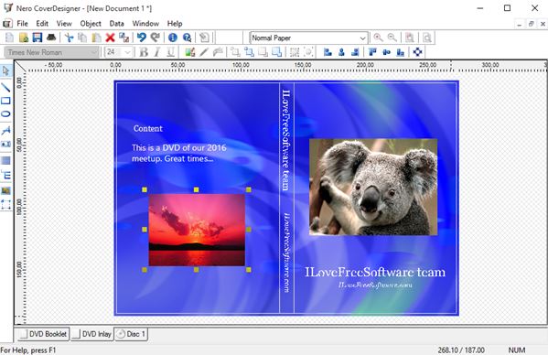548x355 pixels.
Task: Switch to the Disc 1 tab
Action: pos(131,334)
